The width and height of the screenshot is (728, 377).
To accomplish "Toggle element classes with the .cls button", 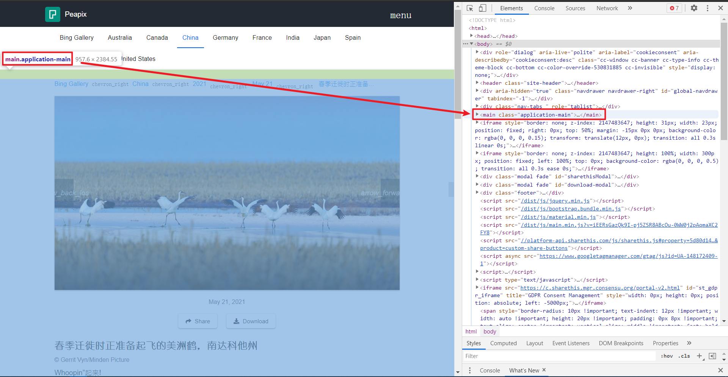I will pos(684,356).
